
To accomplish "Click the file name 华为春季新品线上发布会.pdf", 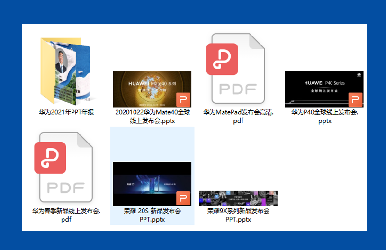I will pyautogui.click(x=66, y=215).
